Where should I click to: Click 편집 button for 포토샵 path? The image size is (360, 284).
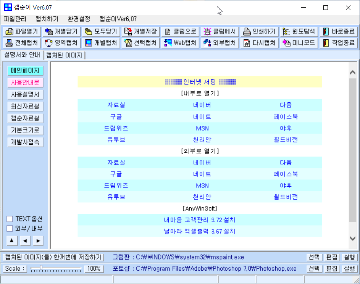pos(332,269)
